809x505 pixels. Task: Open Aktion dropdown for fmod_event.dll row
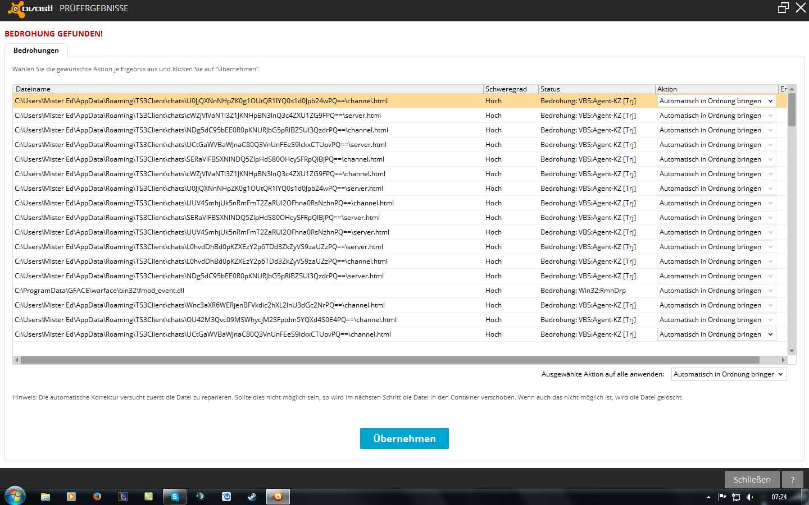point(716,291)
